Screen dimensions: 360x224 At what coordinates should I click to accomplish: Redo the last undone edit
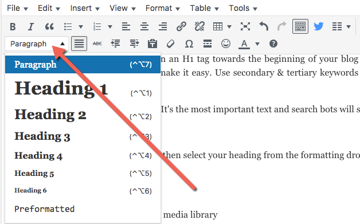coord(282,26)
